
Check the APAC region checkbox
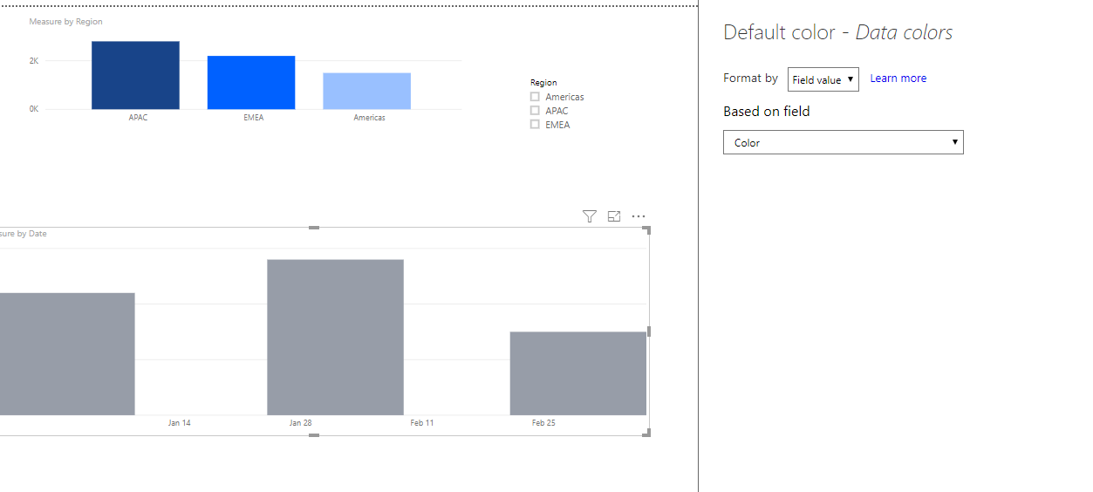pos(535,111)
